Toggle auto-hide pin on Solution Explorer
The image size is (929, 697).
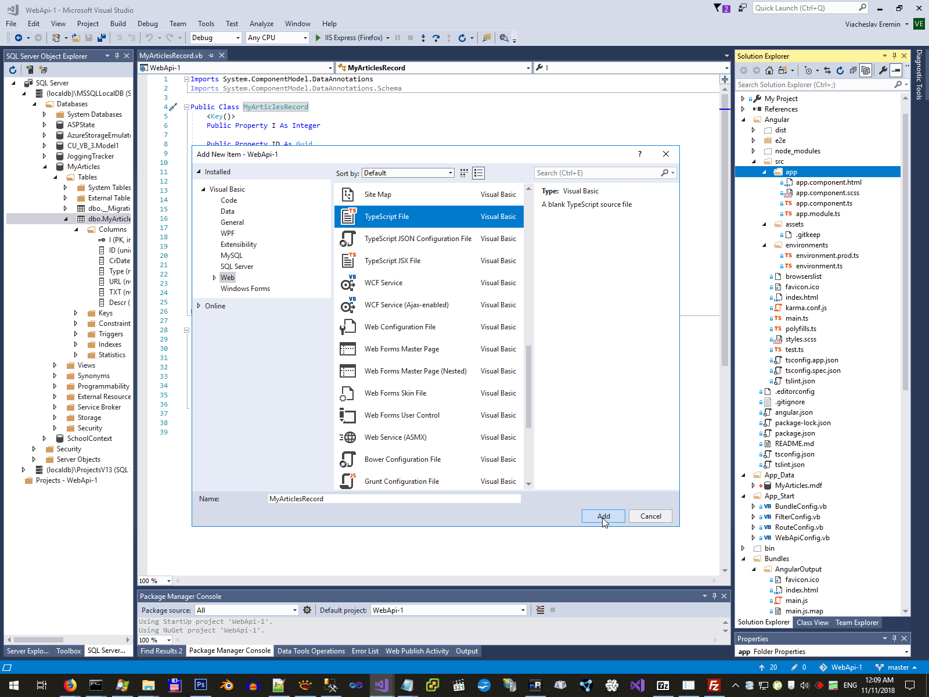894,56
